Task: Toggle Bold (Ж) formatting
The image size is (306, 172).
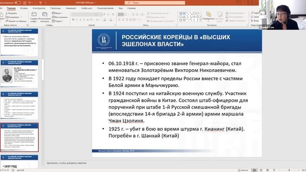Action: pyautogui.click(x=73, y=20)
